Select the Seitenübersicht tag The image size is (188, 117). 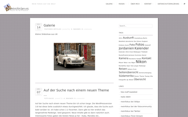[128, 72]
